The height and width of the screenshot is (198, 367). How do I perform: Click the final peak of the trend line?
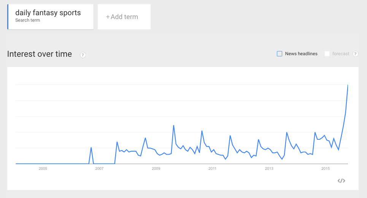coord(348,85)
